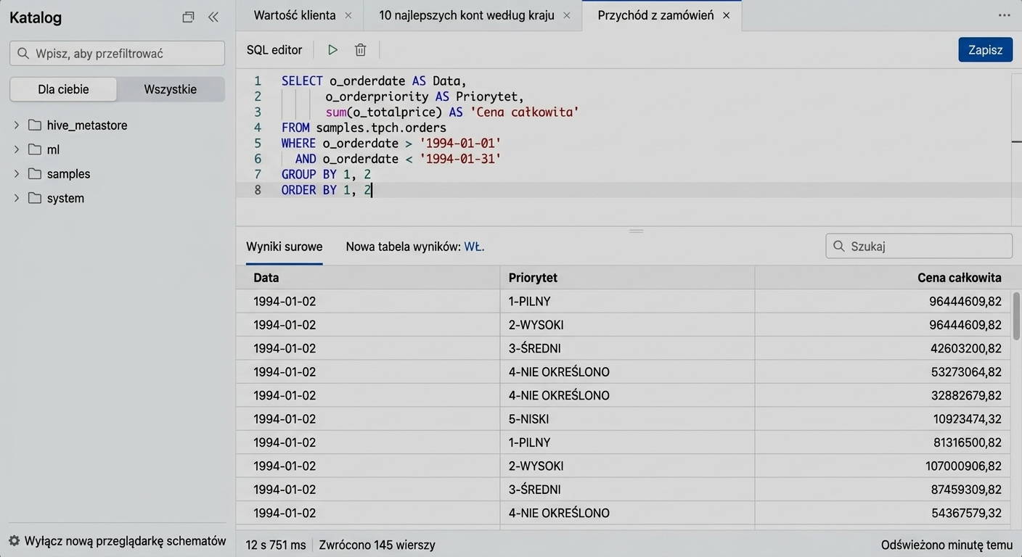This screenshot has width=1022, height=557.
Task: Focus the catalog filter input field
Action: (117, 53)
